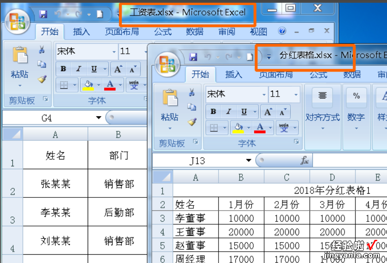The height and width of the screenshot is (263, 387).
Task: Toggle Italic in 工资表 window
Action: 78,69
